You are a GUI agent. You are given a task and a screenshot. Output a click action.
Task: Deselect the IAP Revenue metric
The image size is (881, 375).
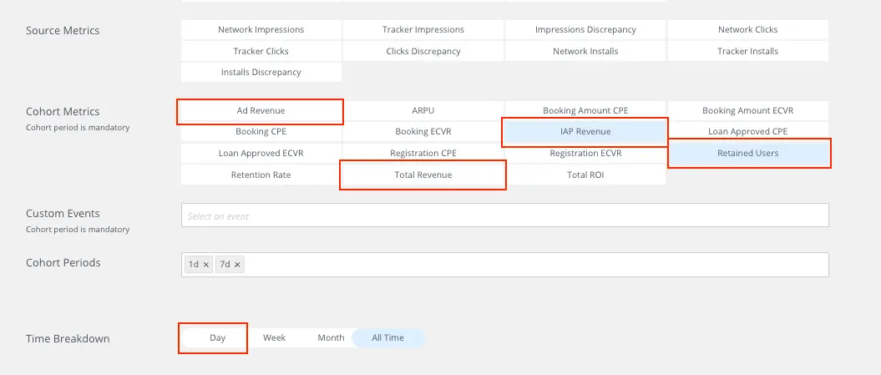pyautogui.click(x=585, y=132)
